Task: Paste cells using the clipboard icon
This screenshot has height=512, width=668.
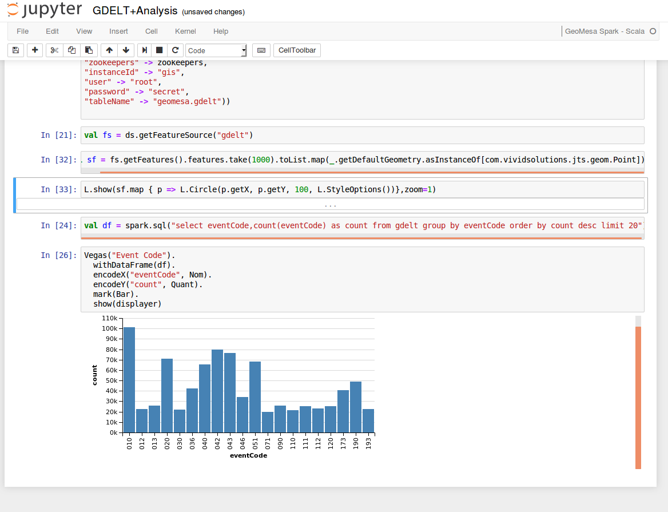Action: (x=89, y=50)
